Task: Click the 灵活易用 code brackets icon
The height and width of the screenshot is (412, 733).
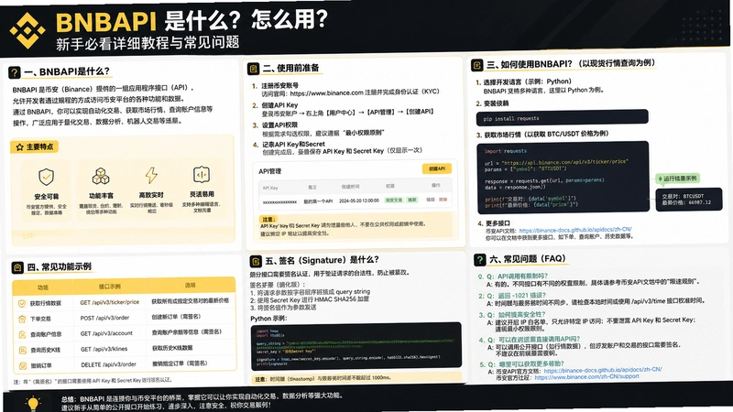Action: 202,174
